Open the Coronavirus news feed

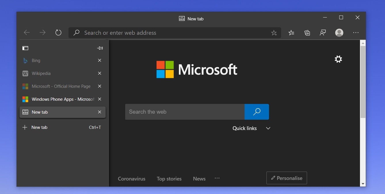click(x=131, y=179)
